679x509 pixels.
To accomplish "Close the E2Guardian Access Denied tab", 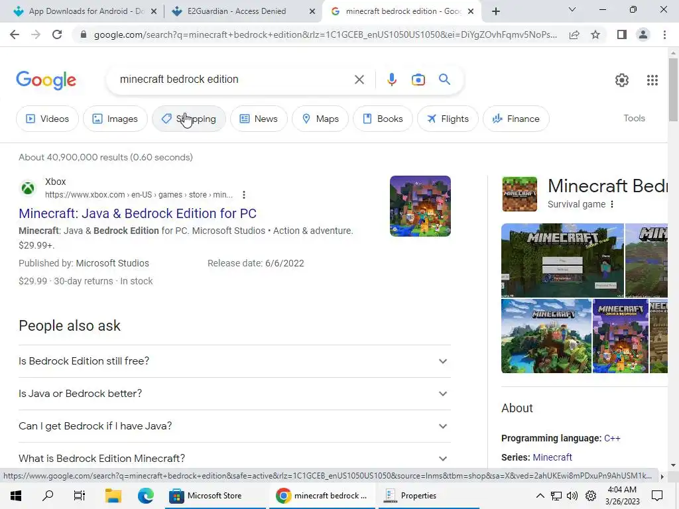I will point(312,12).
